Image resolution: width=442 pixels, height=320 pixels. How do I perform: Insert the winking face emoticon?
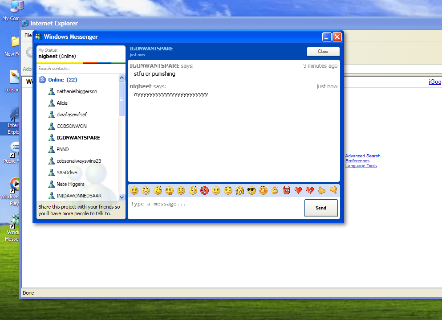[158, 191]
